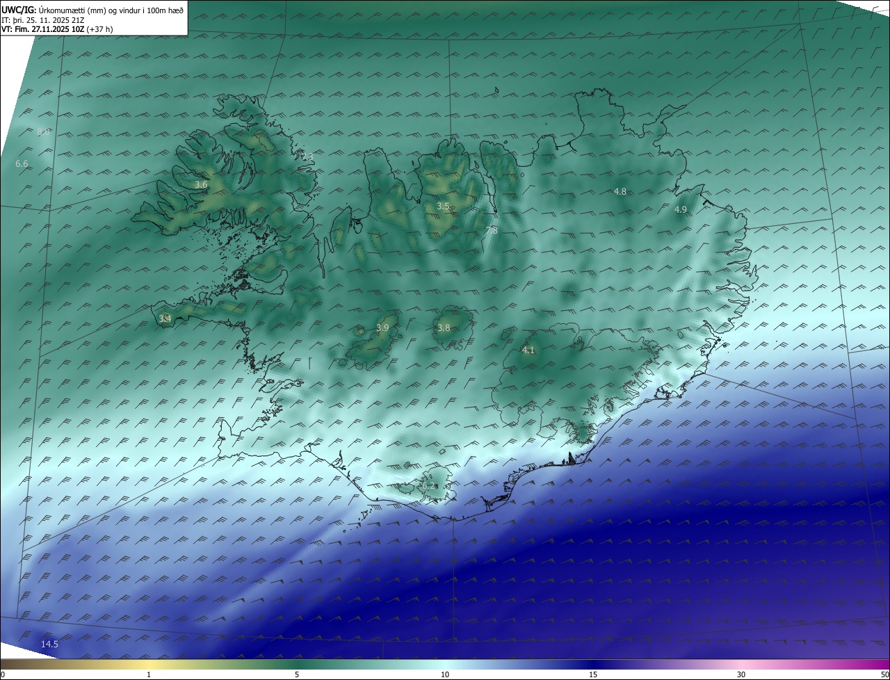Click the 'UWC/IG: Úrkomumætti (mm)' title line
Viewport: 890px width, 680px height.
(x=93, y=10)
